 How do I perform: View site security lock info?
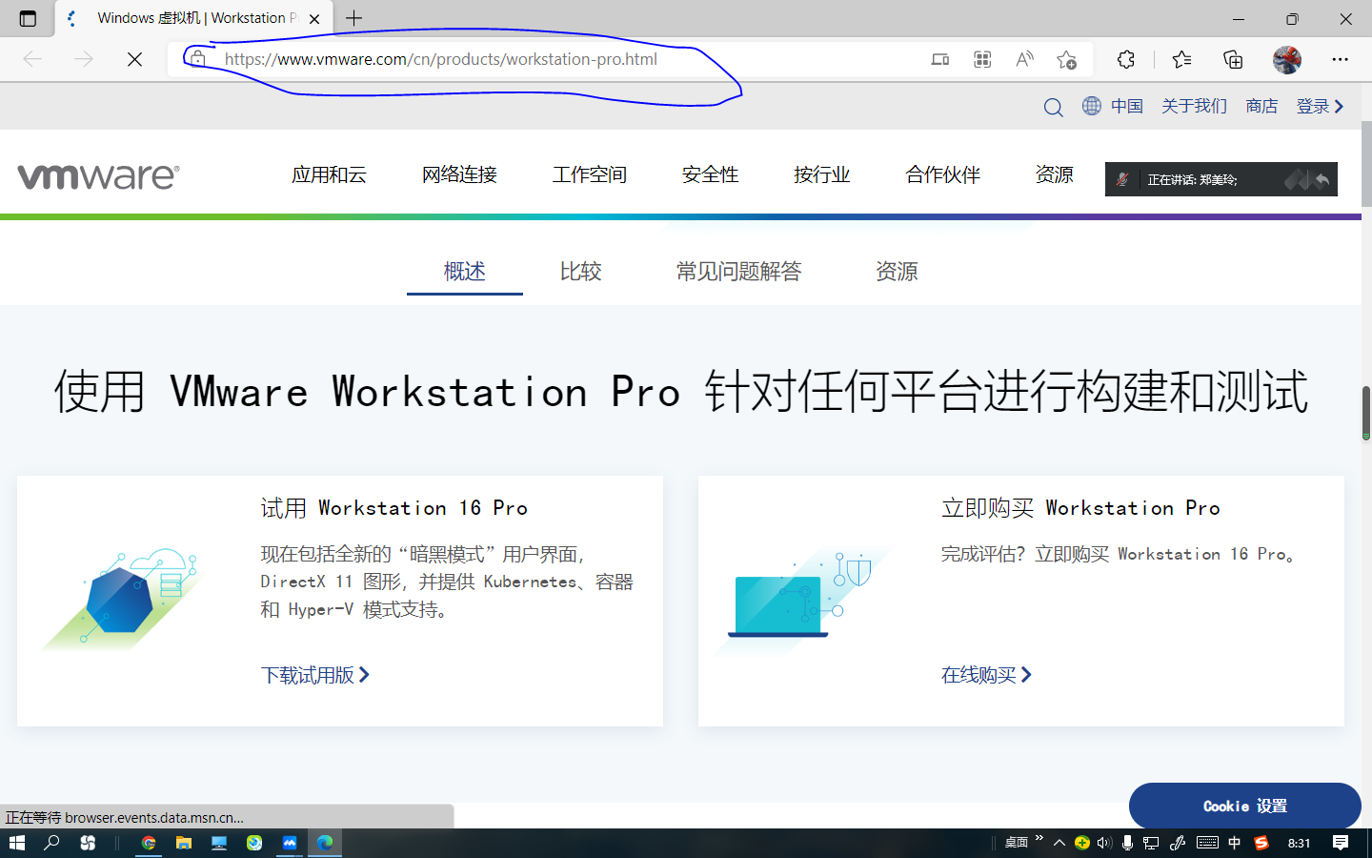click(x=197, y=59)
